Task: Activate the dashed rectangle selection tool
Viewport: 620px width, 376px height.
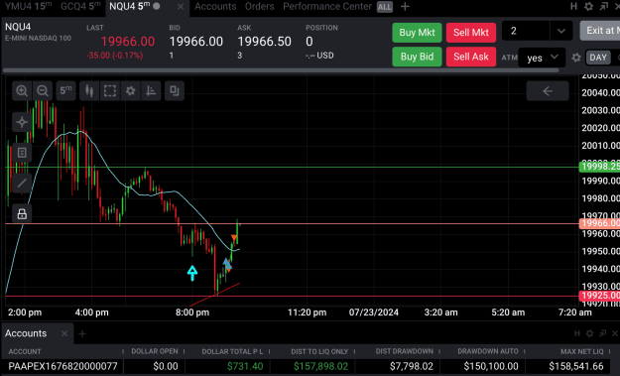Action: [110, 91]
